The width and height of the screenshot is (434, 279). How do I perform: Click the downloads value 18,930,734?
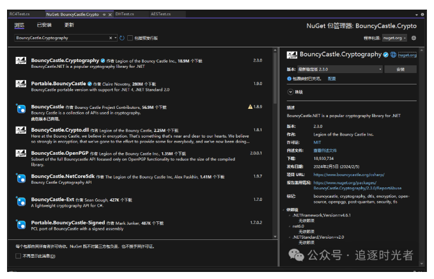pyautogui.click(x=323, y=159)
